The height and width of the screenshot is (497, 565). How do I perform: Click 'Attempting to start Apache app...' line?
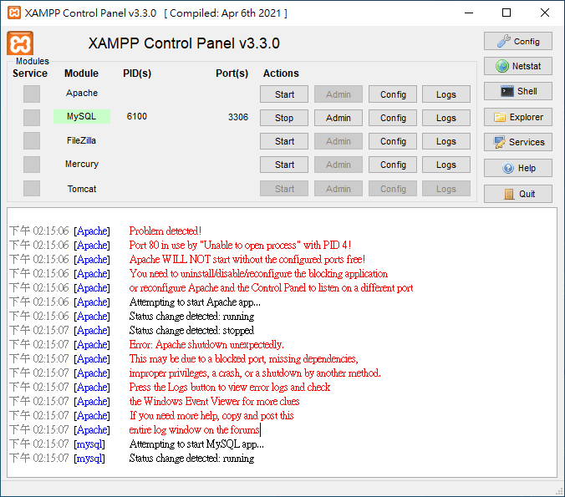(x=195, y=302)
